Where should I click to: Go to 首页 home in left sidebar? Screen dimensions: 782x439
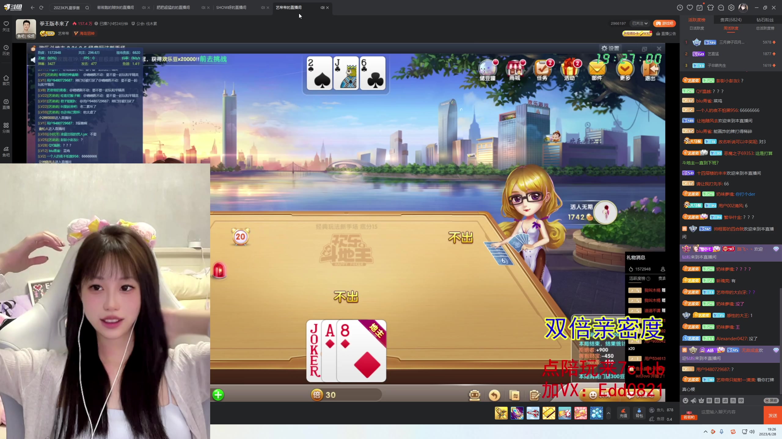(6, 80)
